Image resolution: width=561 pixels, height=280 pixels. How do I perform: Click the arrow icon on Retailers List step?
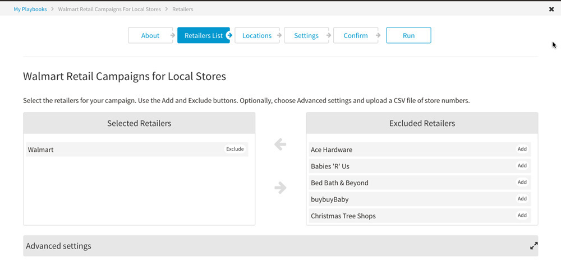tap(229, 35)
